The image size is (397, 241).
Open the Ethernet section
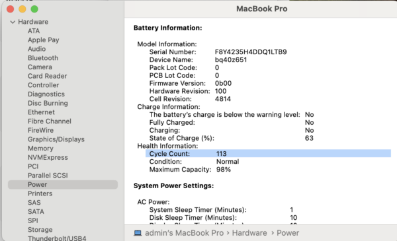click(x=41, y=112)
